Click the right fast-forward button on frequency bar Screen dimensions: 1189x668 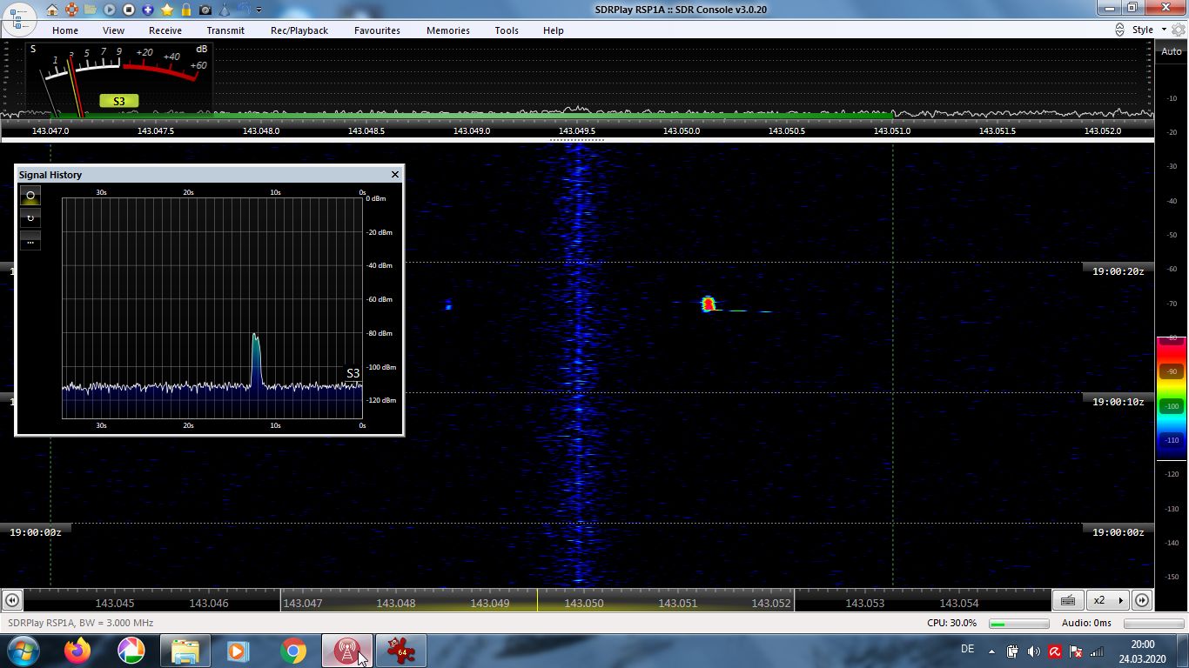(x=1142, y=600)
